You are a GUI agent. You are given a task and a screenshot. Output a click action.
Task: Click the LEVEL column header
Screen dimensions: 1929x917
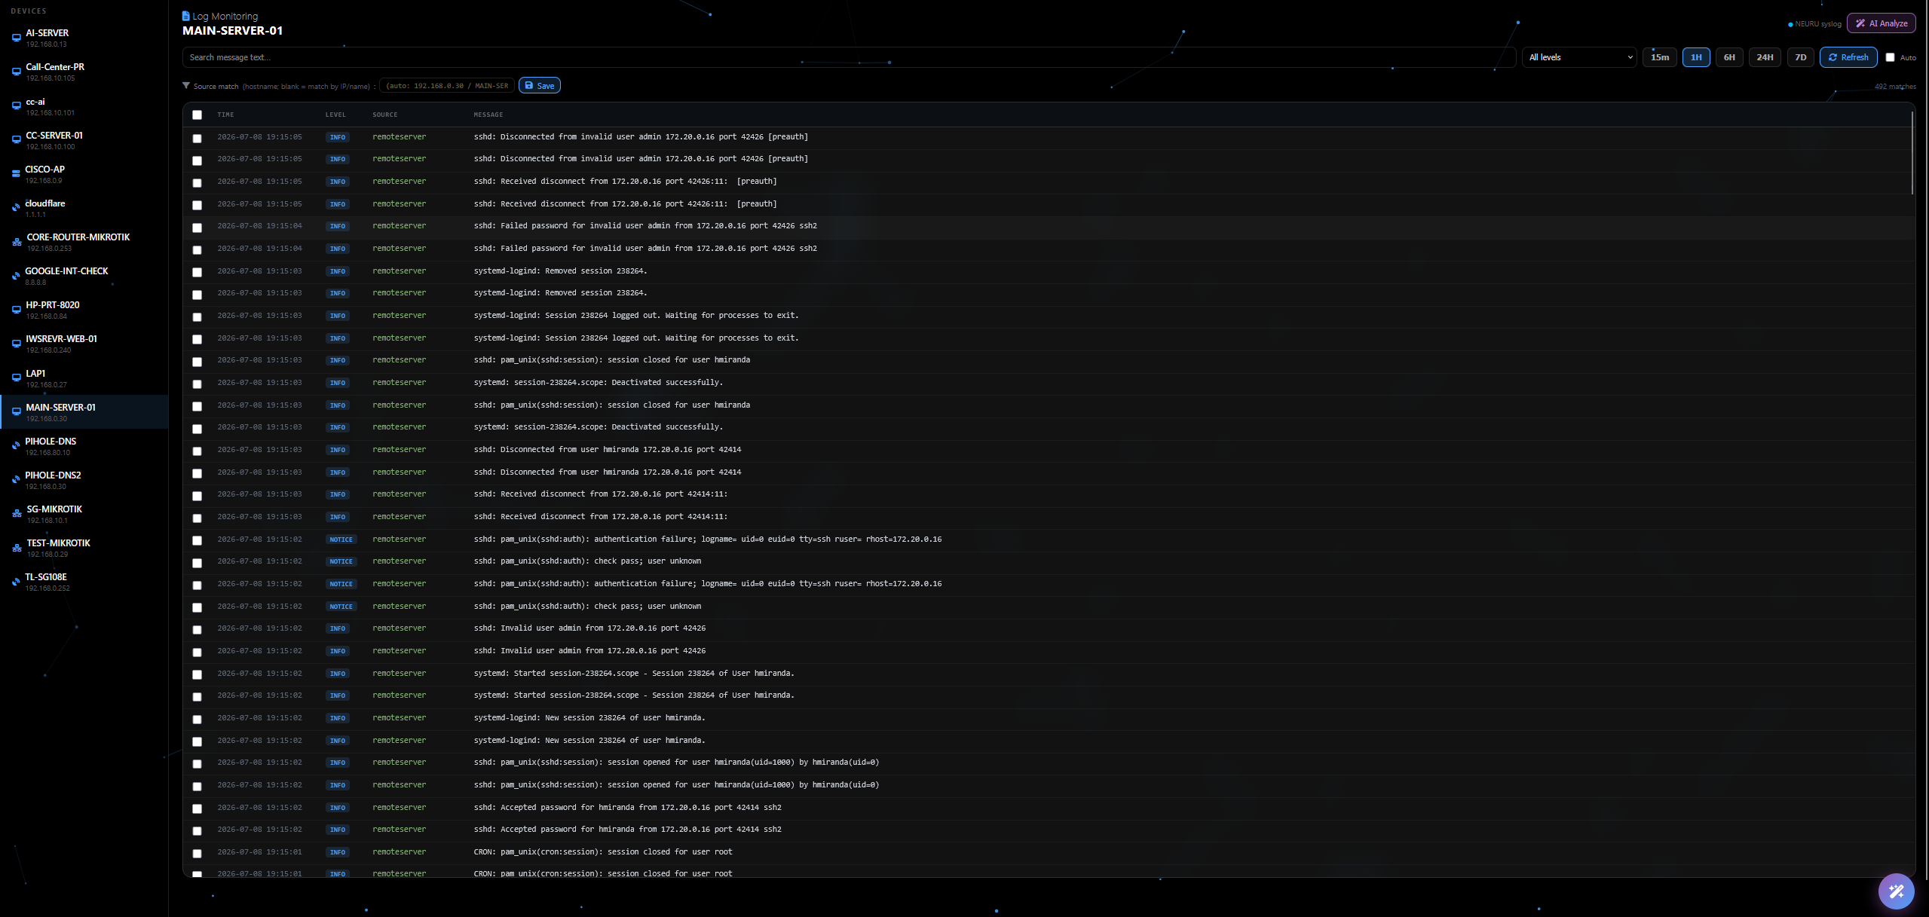pos(335,115)
